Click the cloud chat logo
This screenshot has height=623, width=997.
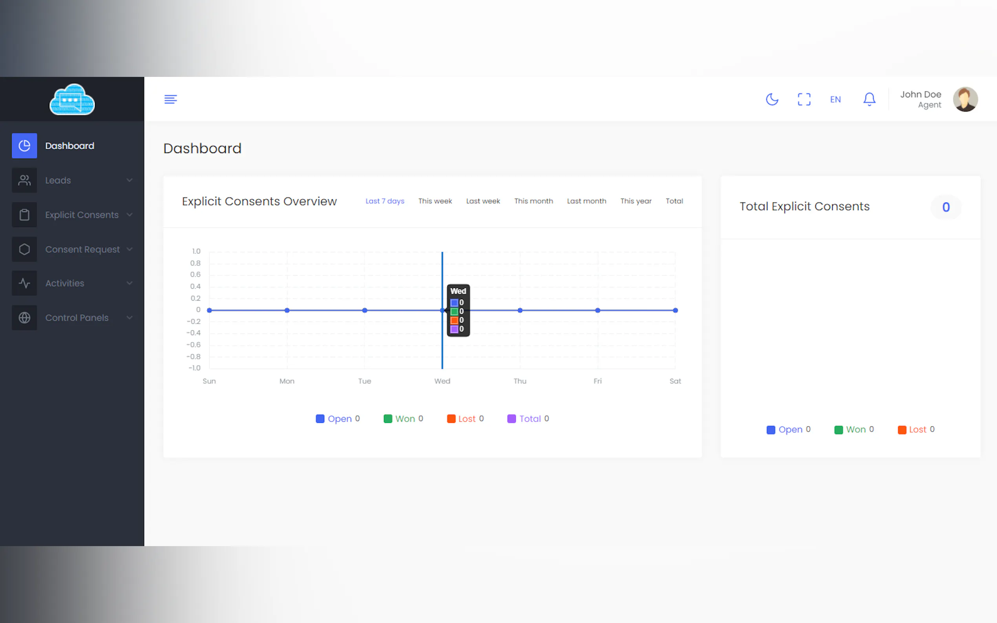click(x=72, y=99)
